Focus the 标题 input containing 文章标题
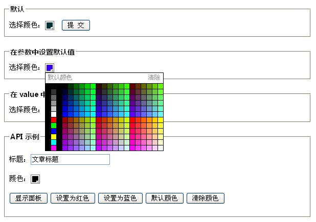 (x=70, y=159)
